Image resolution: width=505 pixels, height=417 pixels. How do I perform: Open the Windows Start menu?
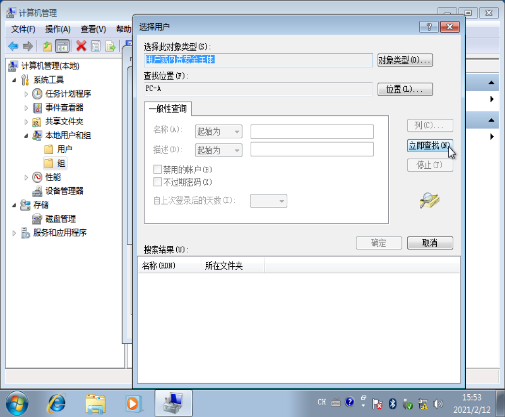(x=17, y=403)
